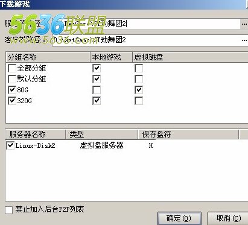Click the 取消(C) button

[228, 218]
